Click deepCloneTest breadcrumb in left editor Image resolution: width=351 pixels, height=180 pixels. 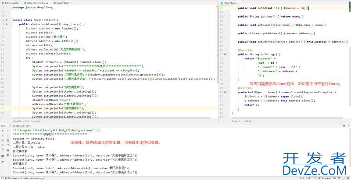pos(21,121)
